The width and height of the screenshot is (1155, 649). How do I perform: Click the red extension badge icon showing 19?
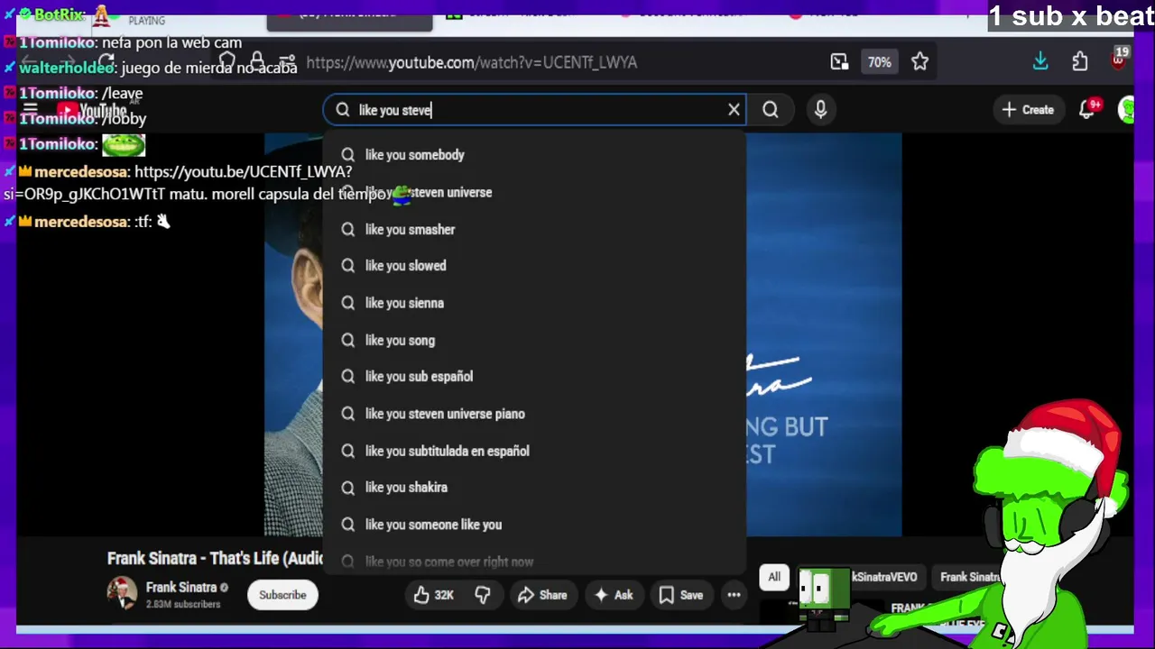(1120, 59)
